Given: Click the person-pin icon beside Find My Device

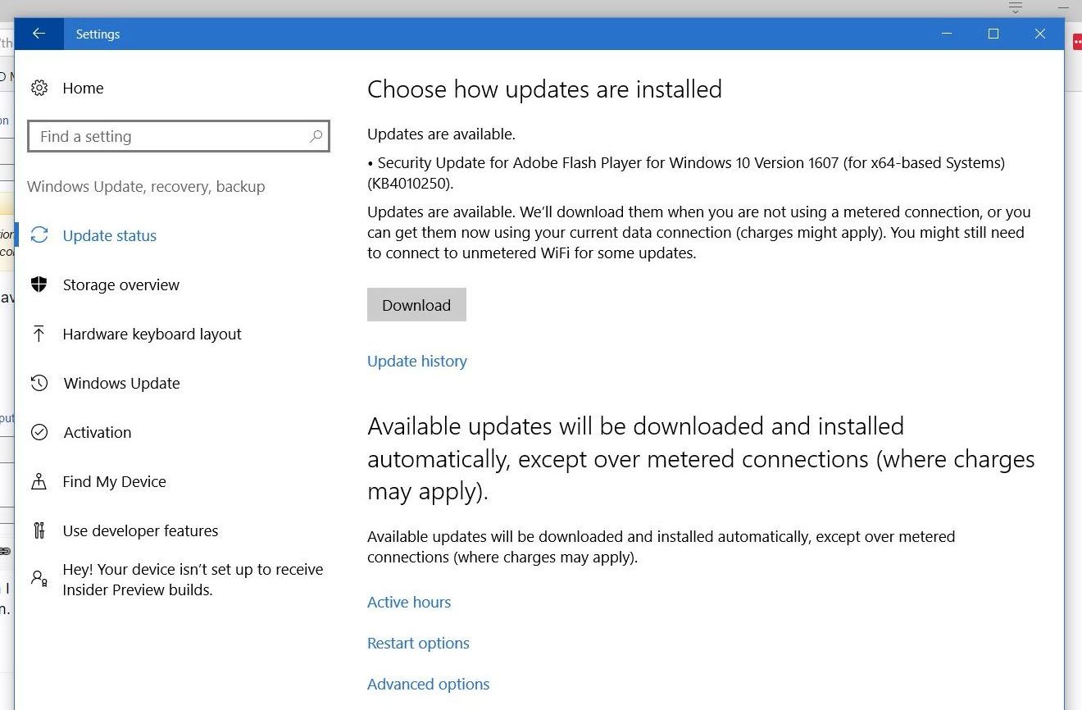Looking at the screenshot, I should tap(39, 481).
